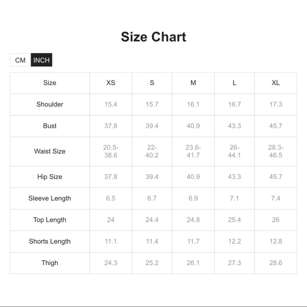Select the XL thigh value 28.6

click(276, 263)
